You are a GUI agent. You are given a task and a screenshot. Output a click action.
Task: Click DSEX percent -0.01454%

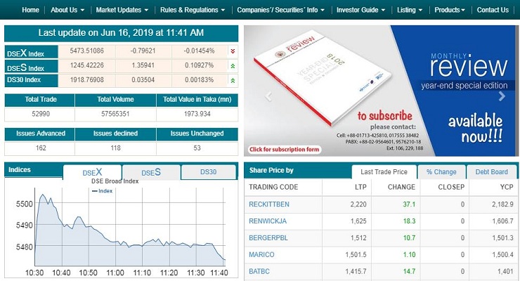199,51
